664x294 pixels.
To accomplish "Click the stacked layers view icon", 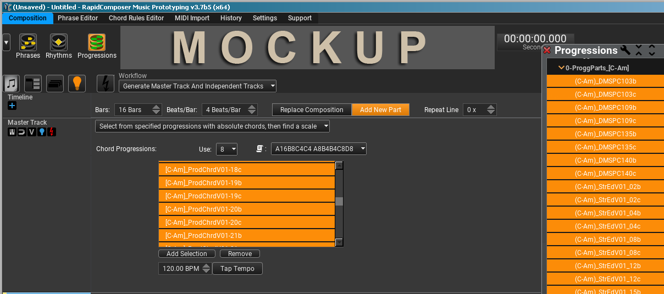I will (x=55, y=84).
